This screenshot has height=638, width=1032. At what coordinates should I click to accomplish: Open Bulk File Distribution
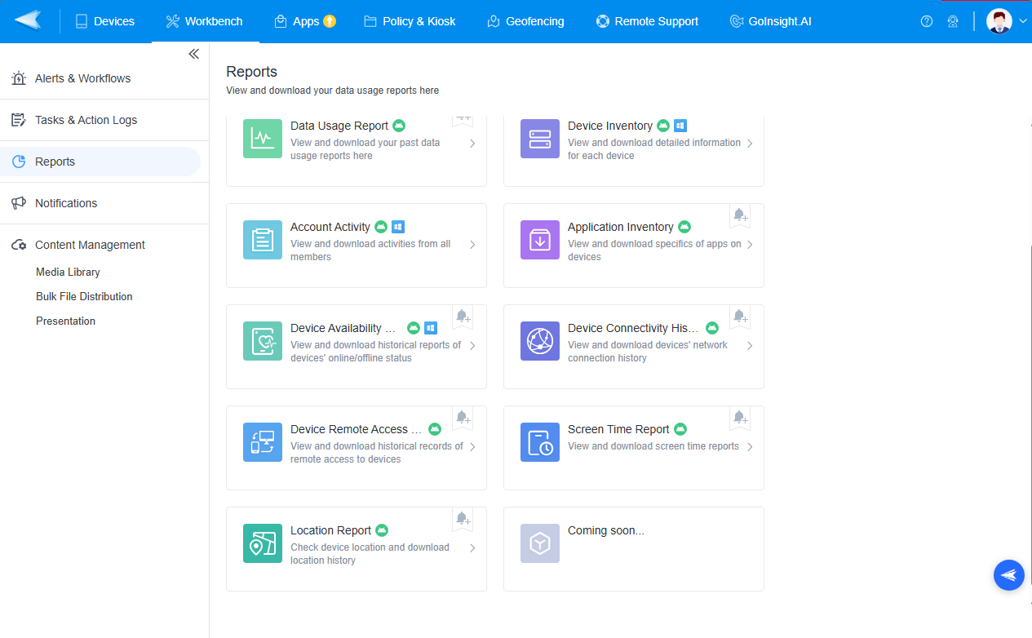84,296
